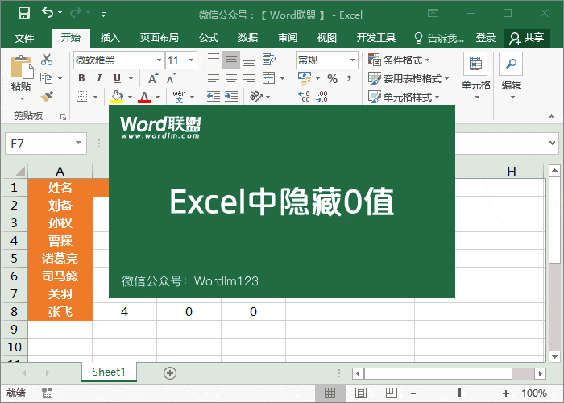Viewport: 564px width, 403px height.
Task: Open the 插入 ribbon tab
Action: coord(110,38)
